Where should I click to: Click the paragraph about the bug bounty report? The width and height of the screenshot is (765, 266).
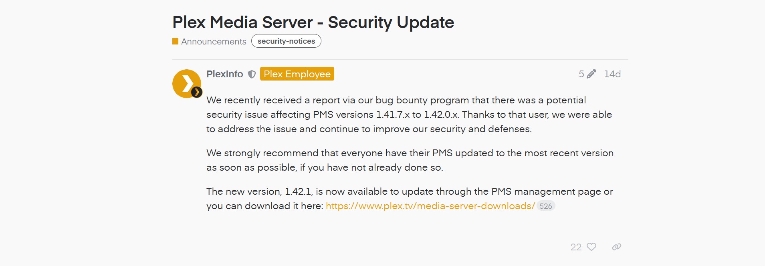[409, 115]
